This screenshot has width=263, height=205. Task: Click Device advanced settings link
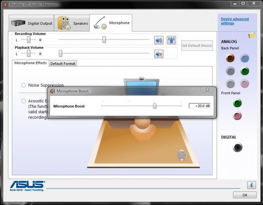[235, 21]
